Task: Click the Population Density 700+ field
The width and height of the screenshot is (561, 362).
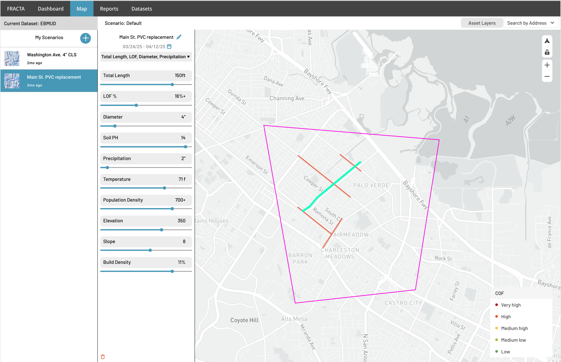Action: [146, 200]
